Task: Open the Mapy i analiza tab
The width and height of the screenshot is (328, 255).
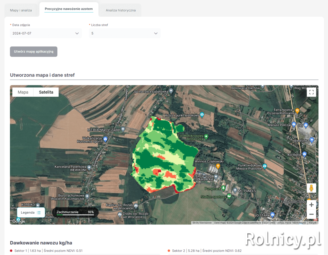Action: 21,10
